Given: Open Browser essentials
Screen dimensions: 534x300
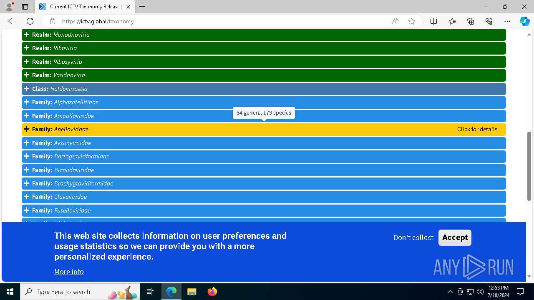Looking at the screenshot, I should click(x=489, y=21).
